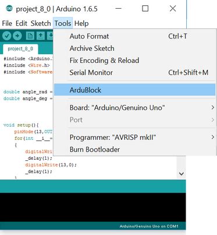
Task: Click the New sketch toolbar icon
Action: [x=30, y=36]
